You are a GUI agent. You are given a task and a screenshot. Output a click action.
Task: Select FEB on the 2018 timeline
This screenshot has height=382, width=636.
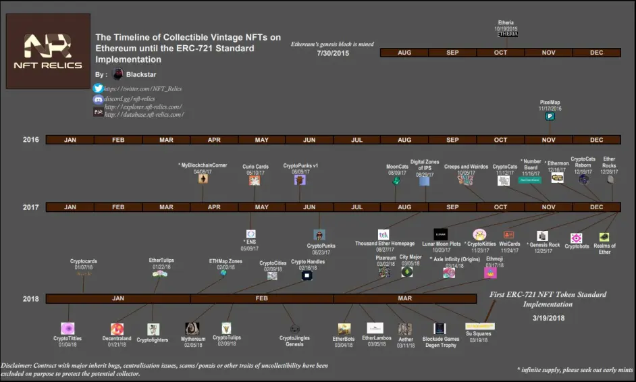click(261, 298)
